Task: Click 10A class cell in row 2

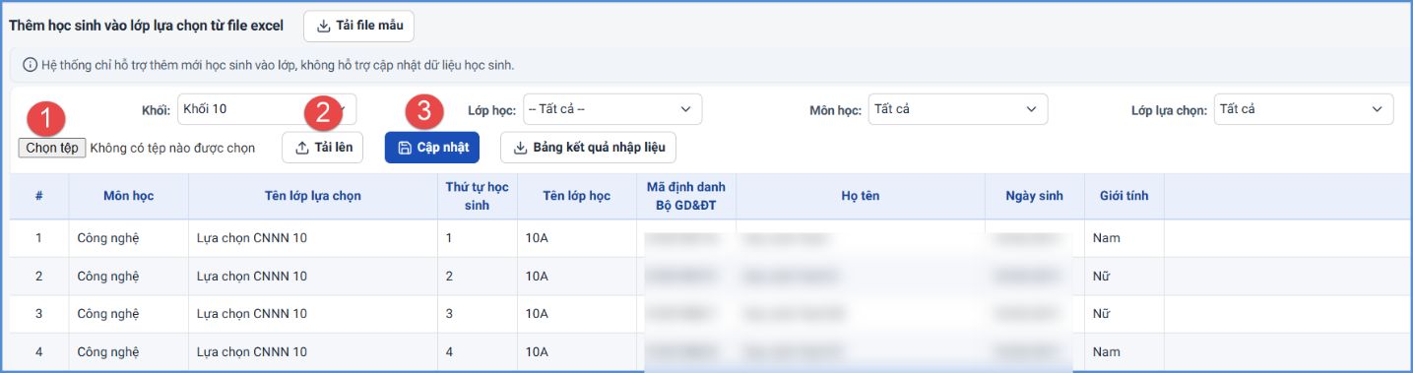Action: 577,277
